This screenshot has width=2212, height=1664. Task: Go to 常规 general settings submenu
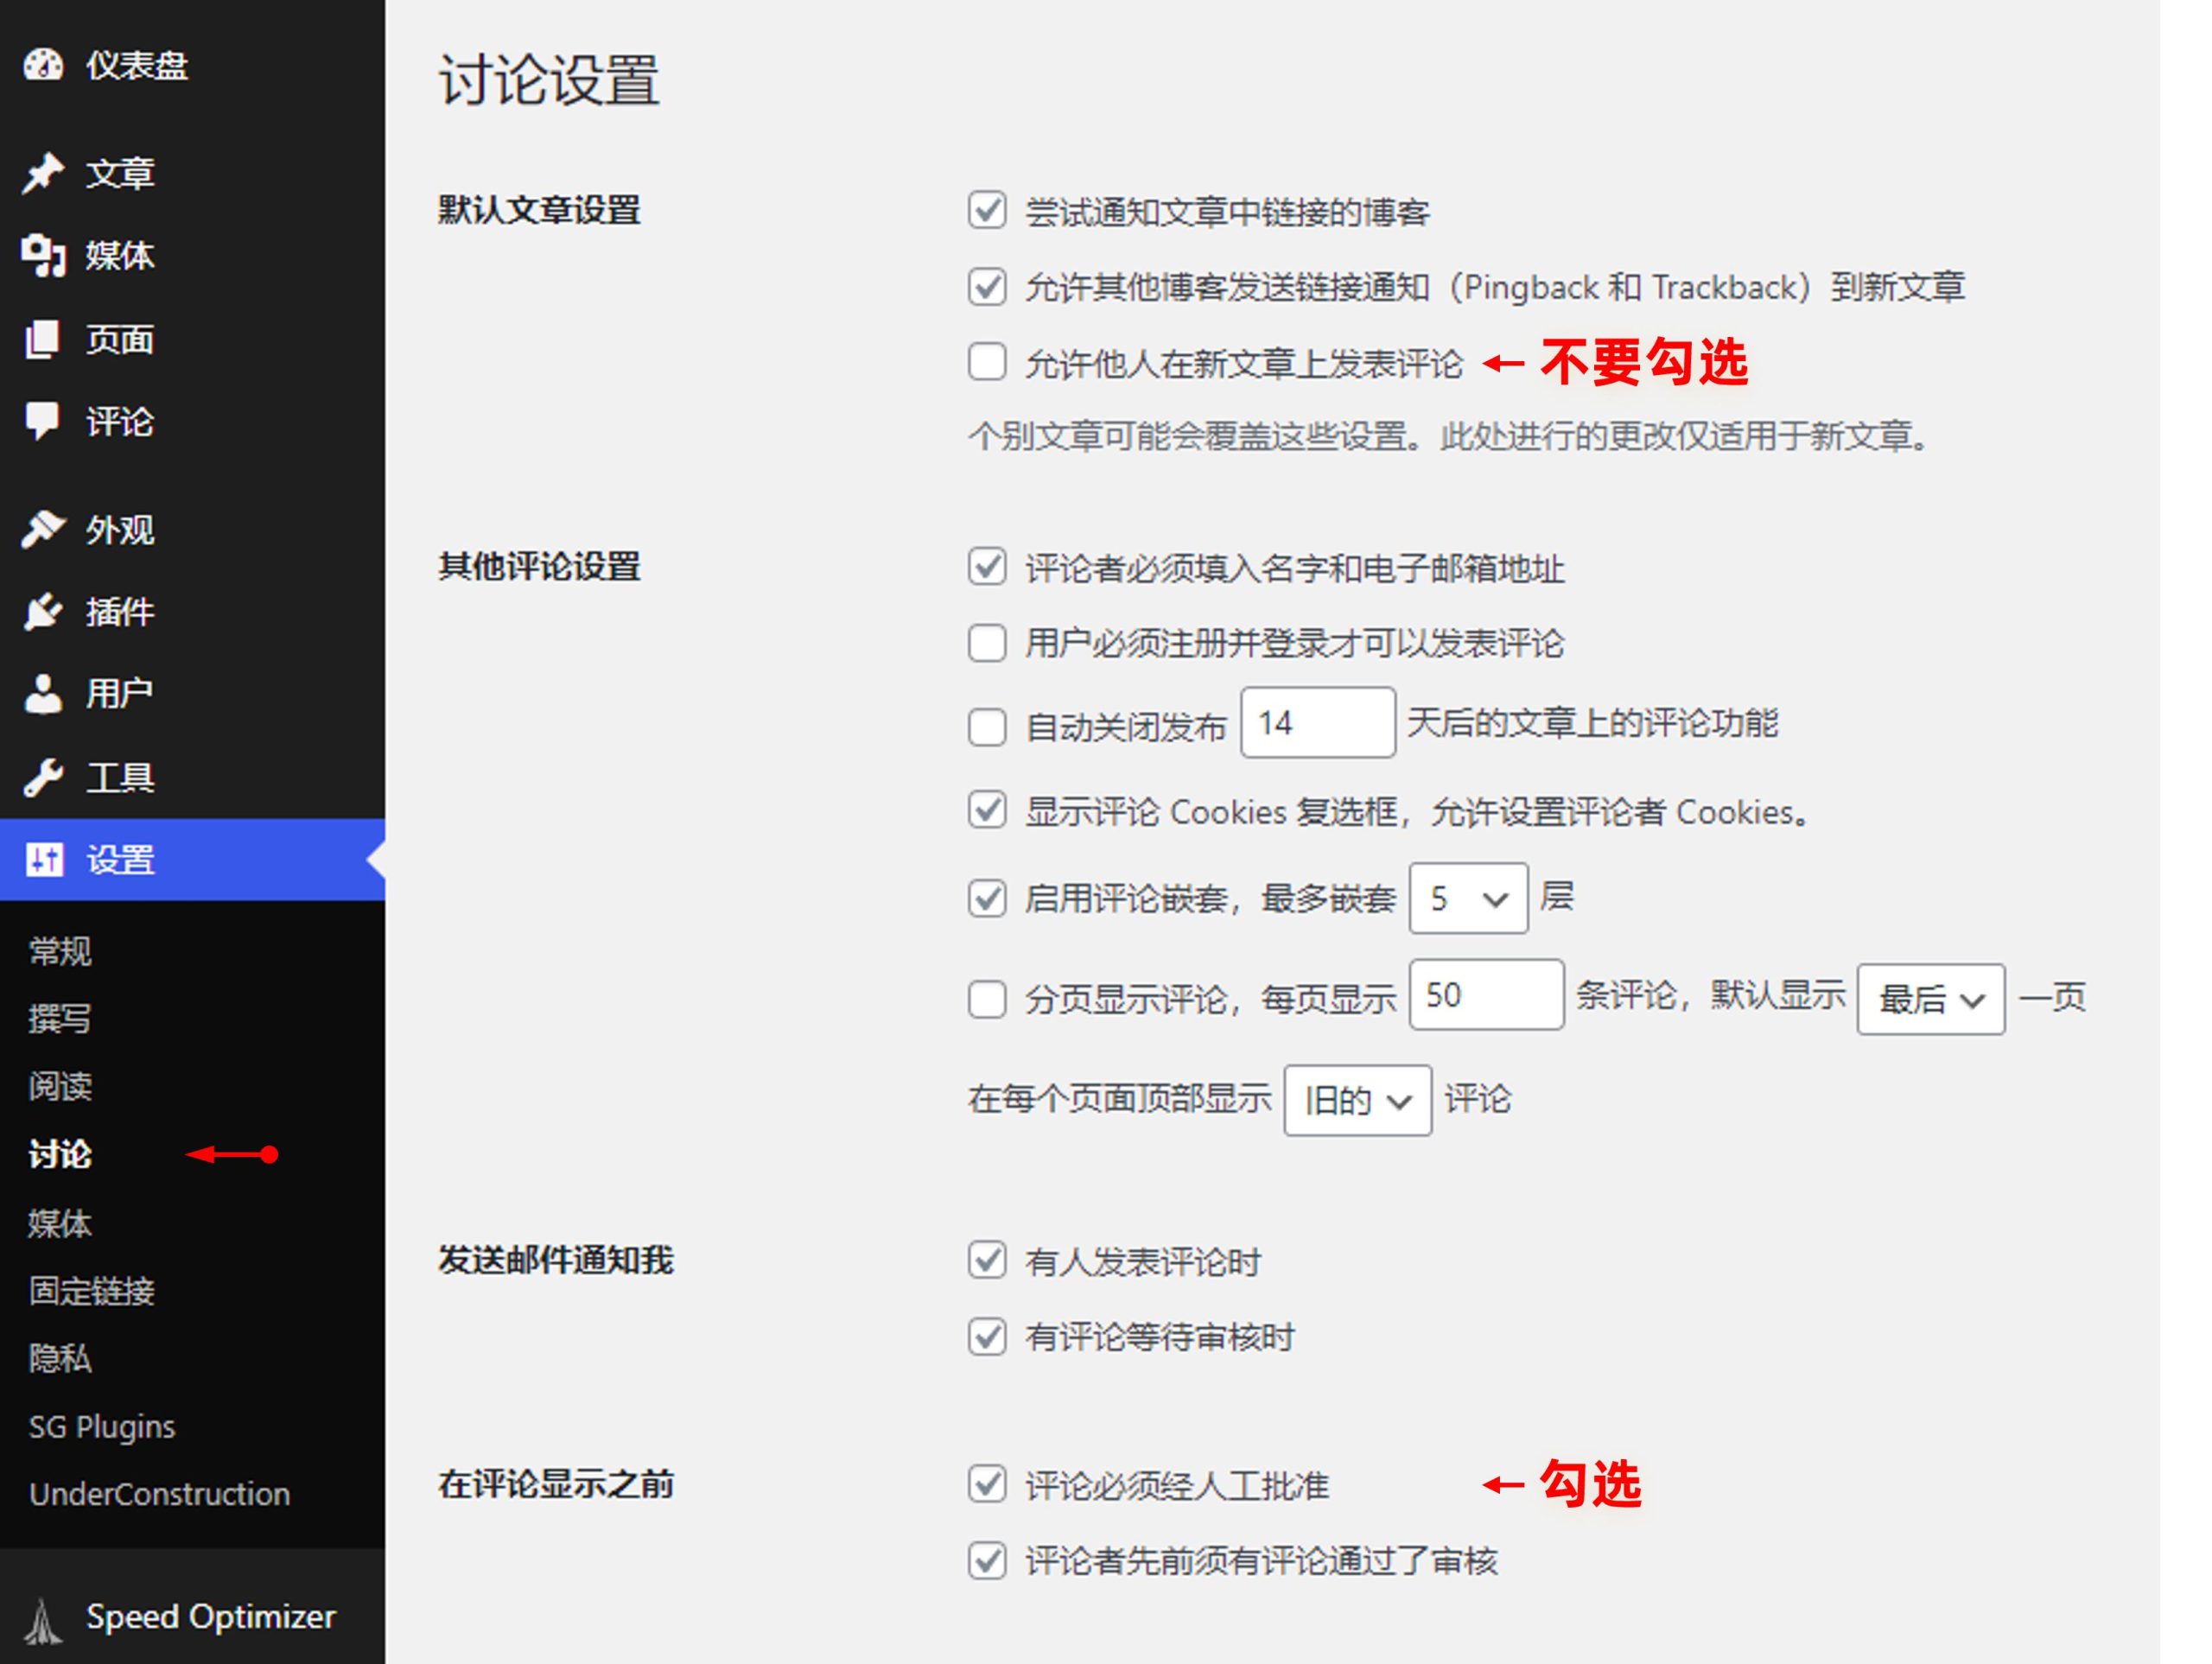(x=60, y=950)
